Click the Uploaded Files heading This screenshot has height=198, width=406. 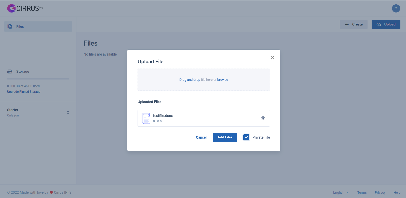click(x=150, y=102)
